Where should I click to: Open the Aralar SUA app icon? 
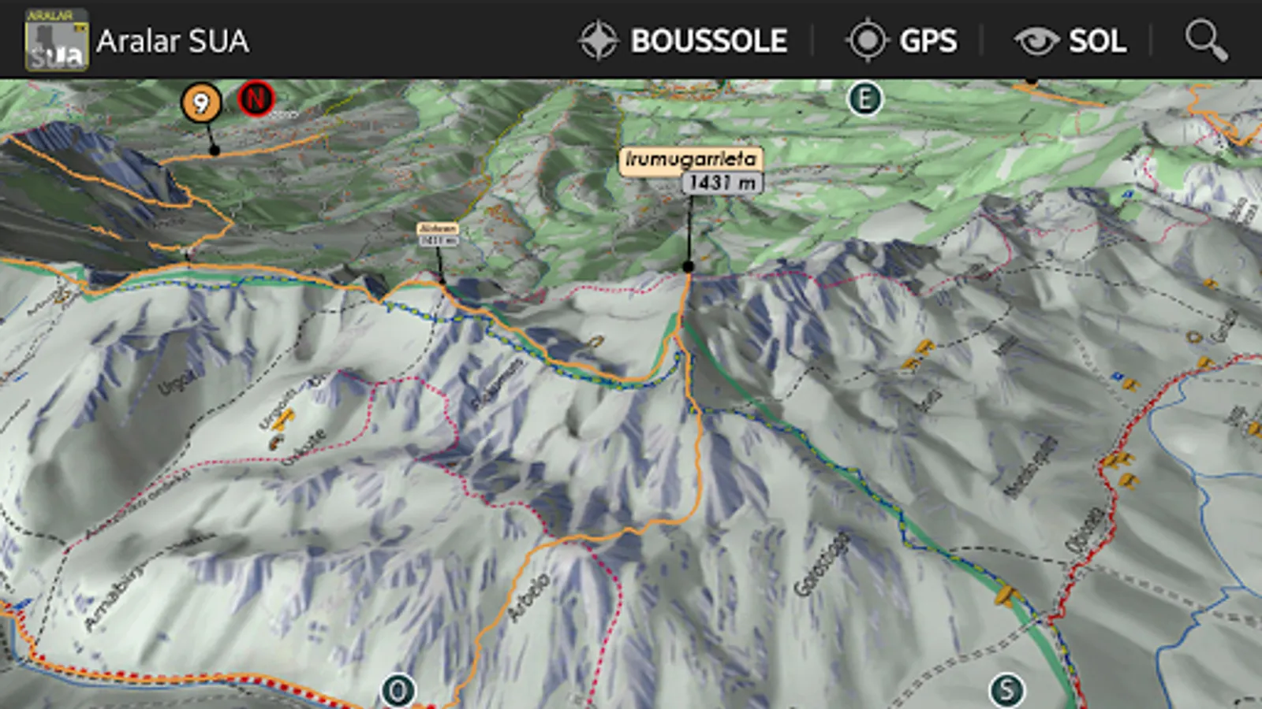[56, 40]
